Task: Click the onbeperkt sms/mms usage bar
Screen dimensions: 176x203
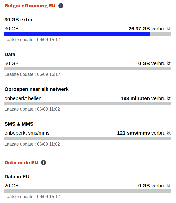Action: click(87, 138)
